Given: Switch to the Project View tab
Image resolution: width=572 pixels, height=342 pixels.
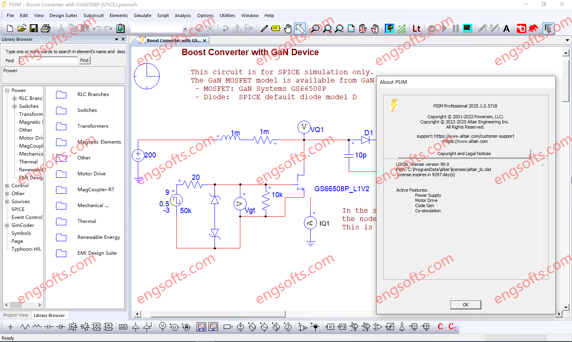Looking at the screenshot, I should (16, 315).
